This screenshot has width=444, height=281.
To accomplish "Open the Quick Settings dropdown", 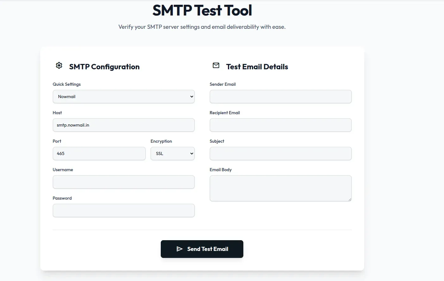I will tap(123, 97).
